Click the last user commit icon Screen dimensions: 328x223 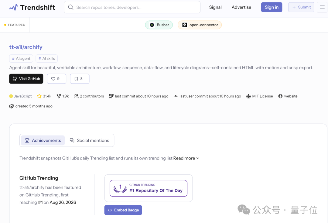pos(176,96)
